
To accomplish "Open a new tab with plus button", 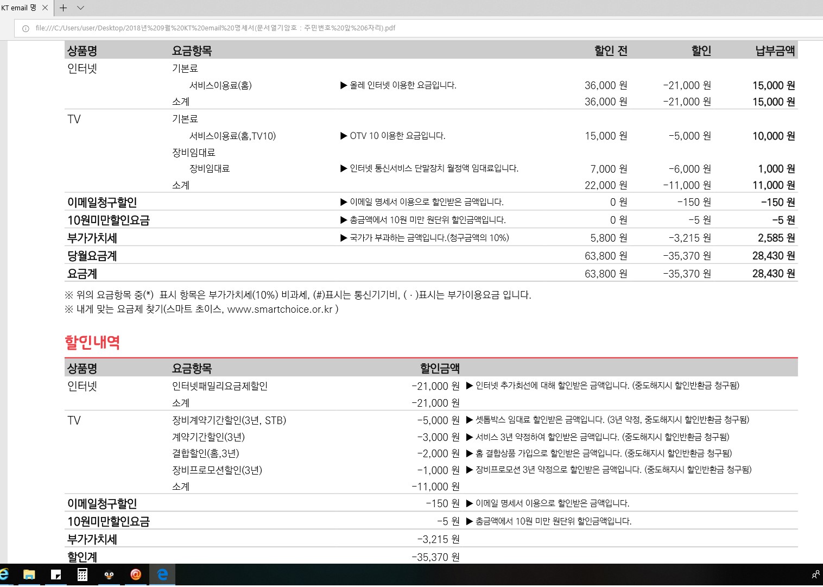I will [x=64, y=8].
